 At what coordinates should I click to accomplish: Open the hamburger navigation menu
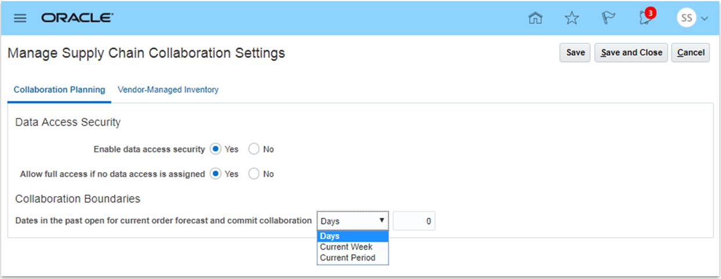[x=20, y=18]
